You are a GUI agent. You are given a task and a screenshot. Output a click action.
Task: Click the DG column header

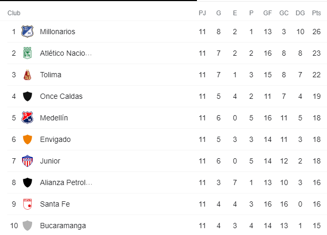[x=300, y=13]
